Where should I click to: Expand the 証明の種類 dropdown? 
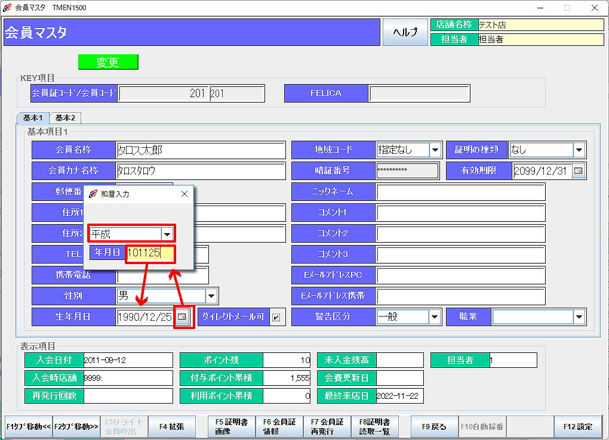(579, 150)
